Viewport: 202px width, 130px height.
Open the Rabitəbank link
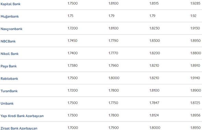point(9,79)
